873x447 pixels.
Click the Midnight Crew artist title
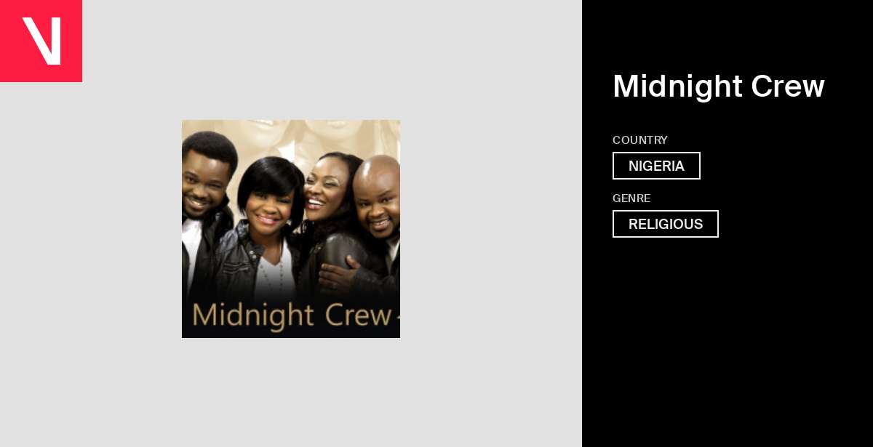(x=719, y=86)
